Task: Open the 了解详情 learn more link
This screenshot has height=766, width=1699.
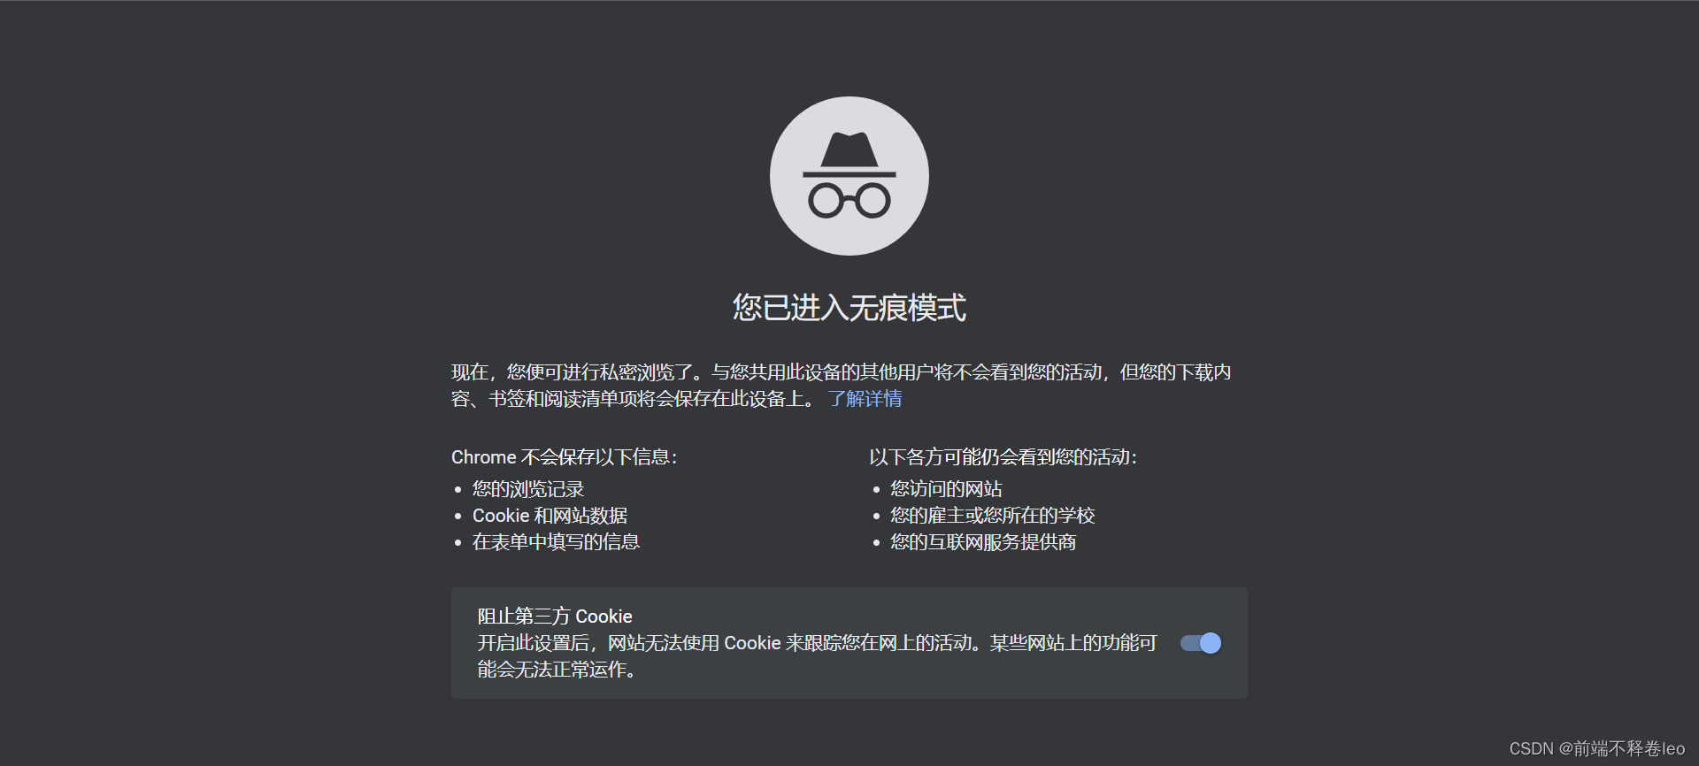Action: click(x=865, y=399)
